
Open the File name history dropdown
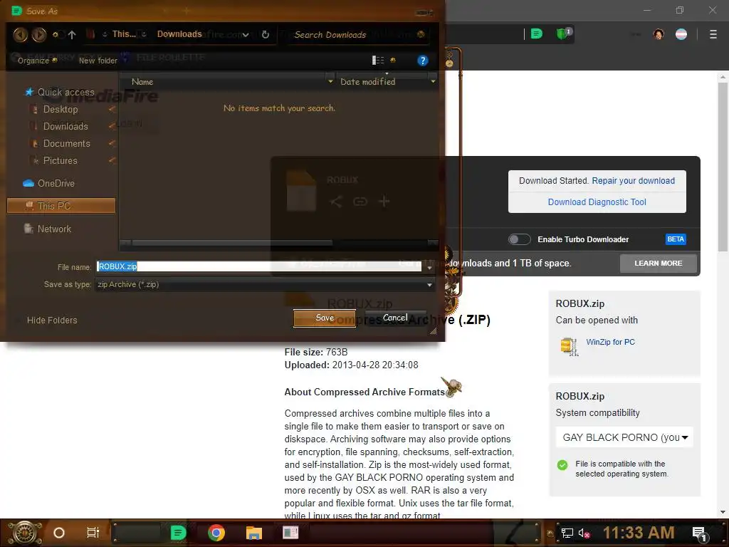(429, 267)
